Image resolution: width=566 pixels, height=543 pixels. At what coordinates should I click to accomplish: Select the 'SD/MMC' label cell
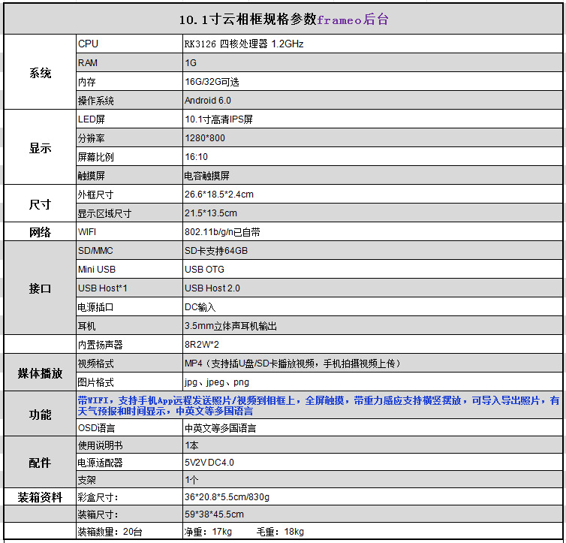point(129,250)
